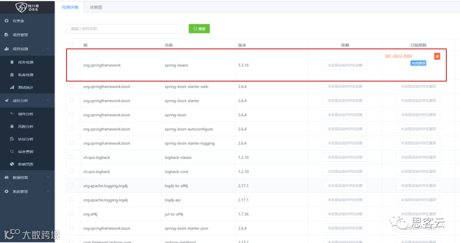Click the dependency status button for spring-beans
This screenshot has height=243, width=460.
tap(345, 65)
